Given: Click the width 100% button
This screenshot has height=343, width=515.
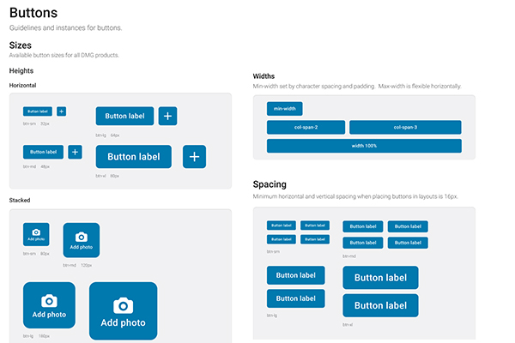Looking at the screenshot, I should tap(364, 146).
